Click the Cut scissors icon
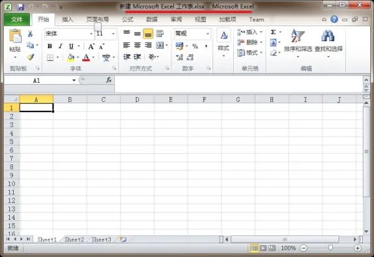This screenshot has height=257, width=374. [30, 34]
